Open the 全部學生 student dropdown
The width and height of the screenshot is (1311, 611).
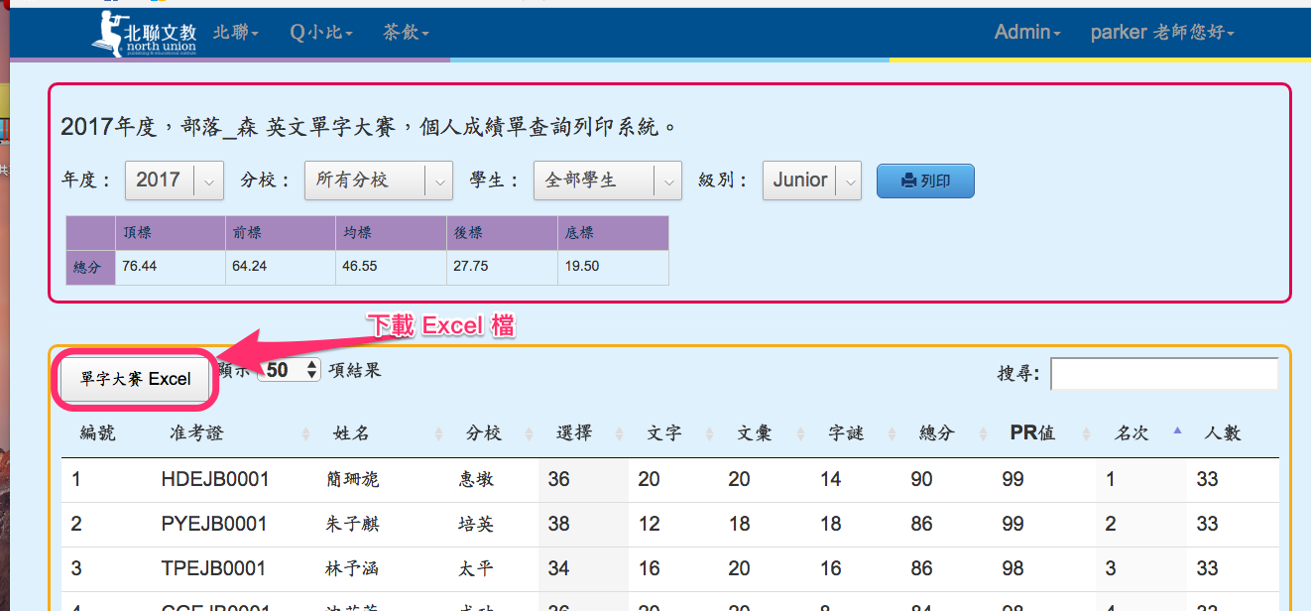pos(607,181)
